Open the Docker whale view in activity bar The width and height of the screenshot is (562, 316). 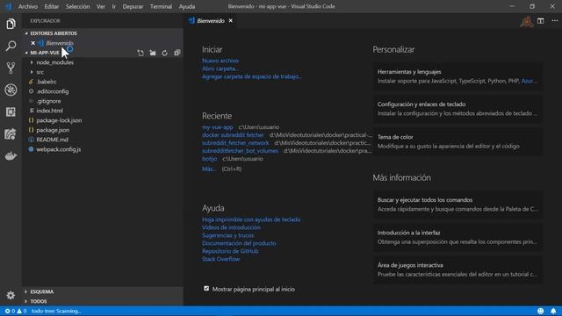11,156
